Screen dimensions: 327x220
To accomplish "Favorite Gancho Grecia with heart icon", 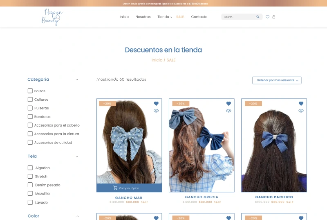I will click(228, 103).
